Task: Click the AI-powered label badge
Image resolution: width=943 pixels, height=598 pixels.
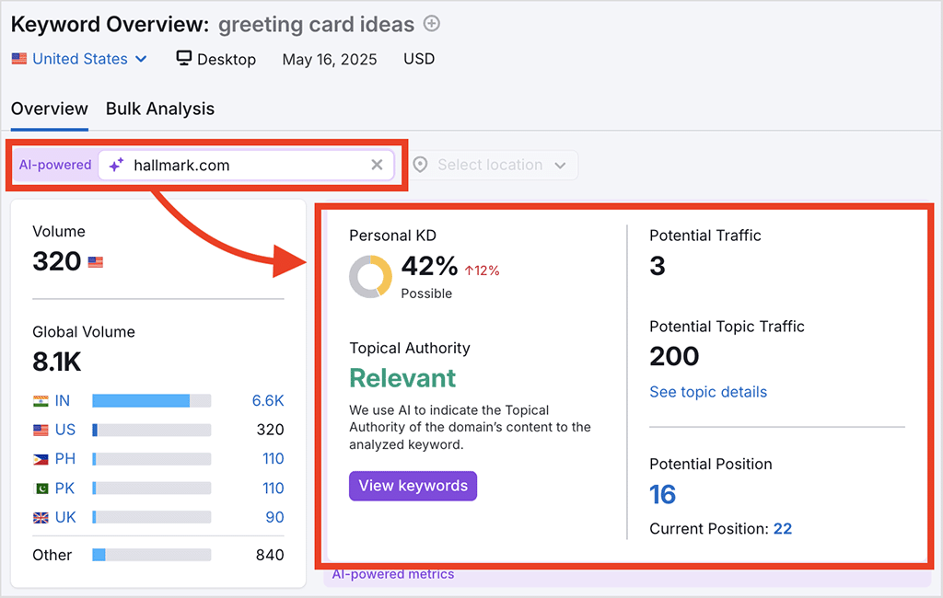Action: [55, 165]
